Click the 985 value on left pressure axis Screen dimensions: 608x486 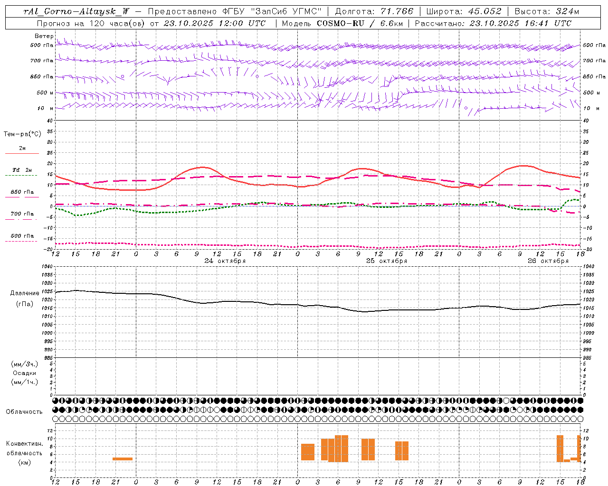tap(47, 358)
